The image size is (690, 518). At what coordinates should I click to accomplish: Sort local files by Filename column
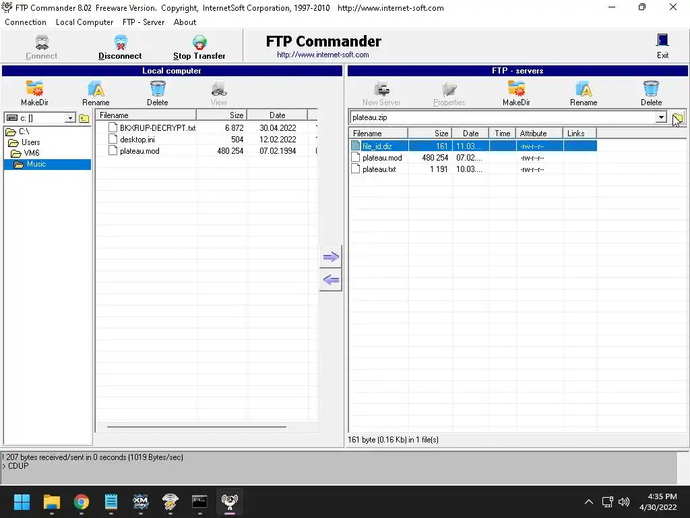pos(146,115)
